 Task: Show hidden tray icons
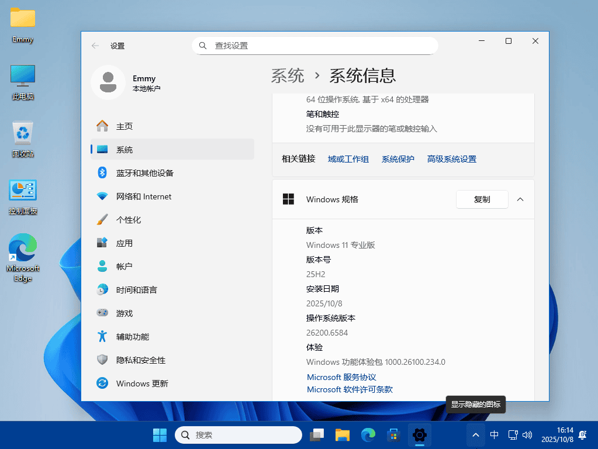(x=475, y=435)
